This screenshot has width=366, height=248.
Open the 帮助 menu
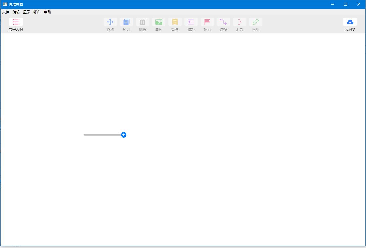[47, 12]
